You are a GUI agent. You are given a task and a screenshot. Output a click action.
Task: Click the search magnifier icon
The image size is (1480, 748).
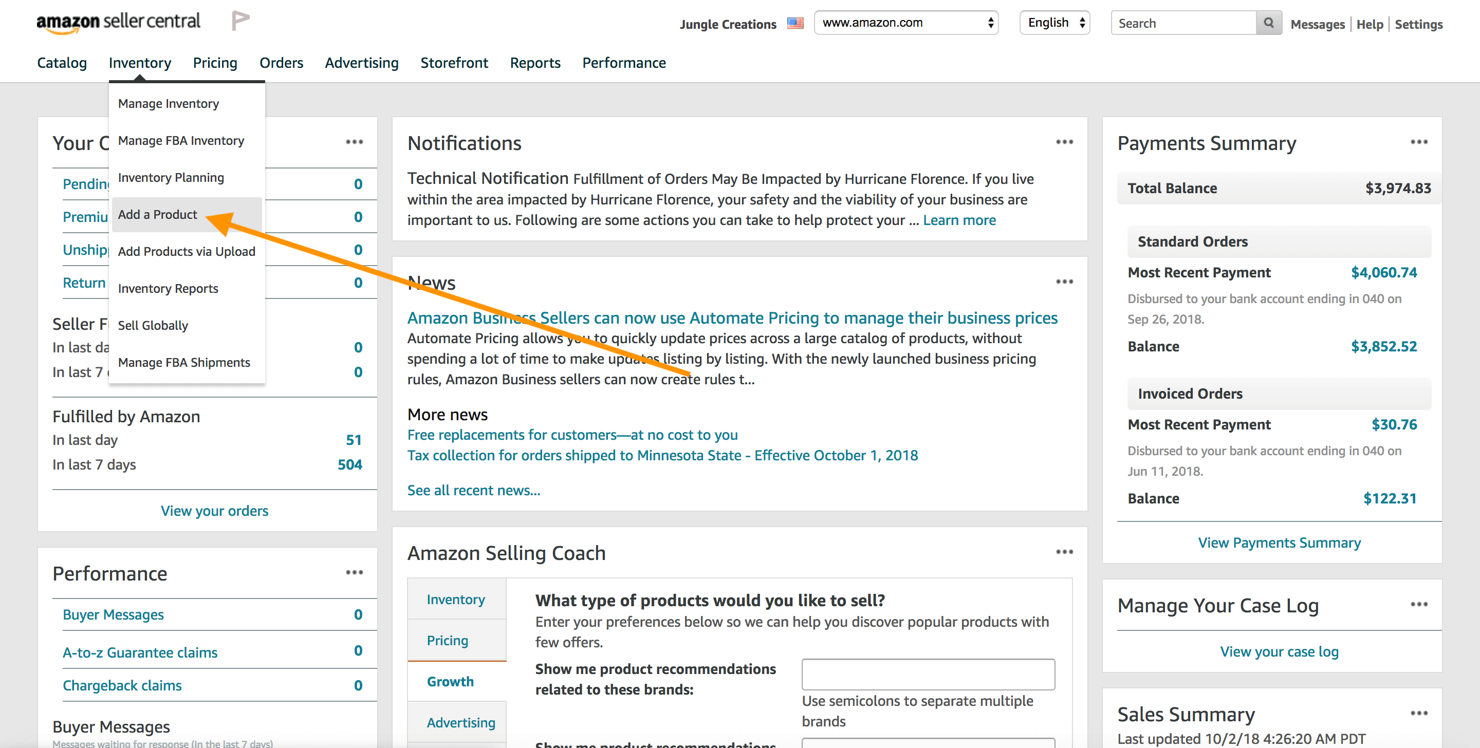tap(1269, 23)
